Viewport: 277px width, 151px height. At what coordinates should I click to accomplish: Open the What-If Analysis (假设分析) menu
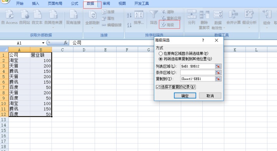(249, 19)
